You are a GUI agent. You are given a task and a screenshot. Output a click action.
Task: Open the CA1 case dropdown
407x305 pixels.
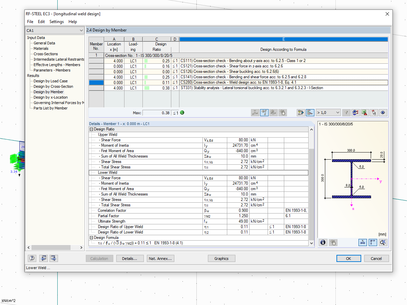pyautogui.click(x=55, y=30)
